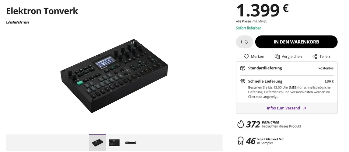Click the flame icon beside 372 Besucher
The image size is (349, 152).
tap(240, 124)
